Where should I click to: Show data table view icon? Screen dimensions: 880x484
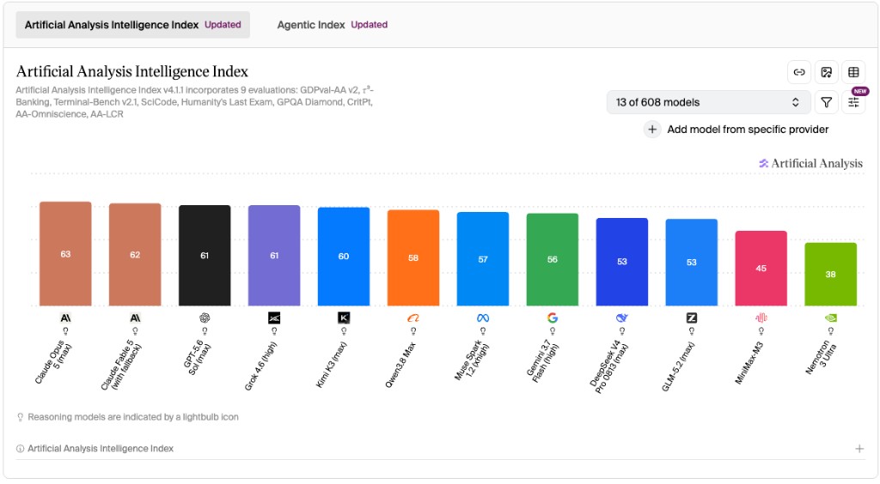pyautogui.click(x=853, y=72)
